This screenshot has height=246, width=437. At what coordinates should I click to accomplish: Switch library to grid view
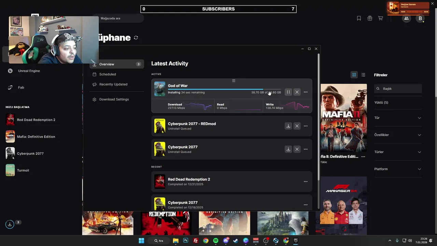click(x=354, y=75)
